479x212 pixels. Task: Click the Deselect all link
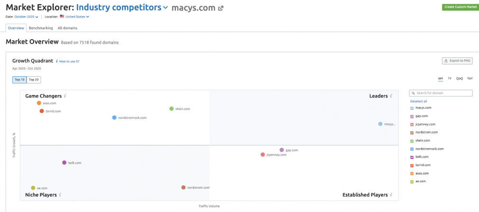418,101
